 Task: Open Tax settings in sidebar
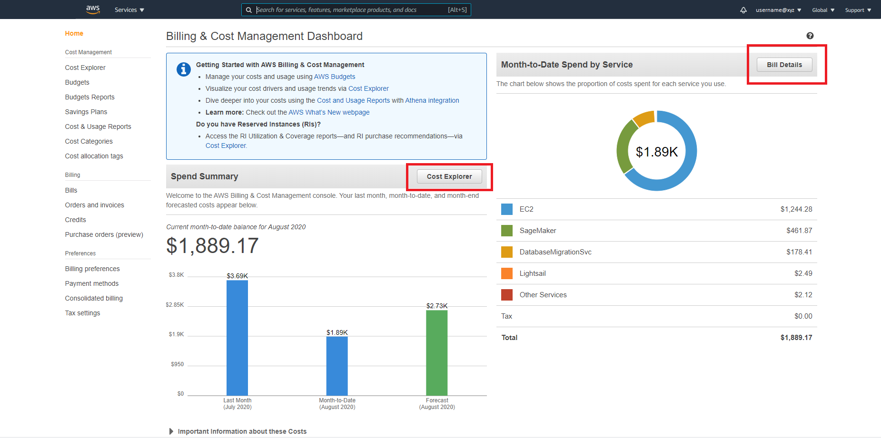pos(83,313)
